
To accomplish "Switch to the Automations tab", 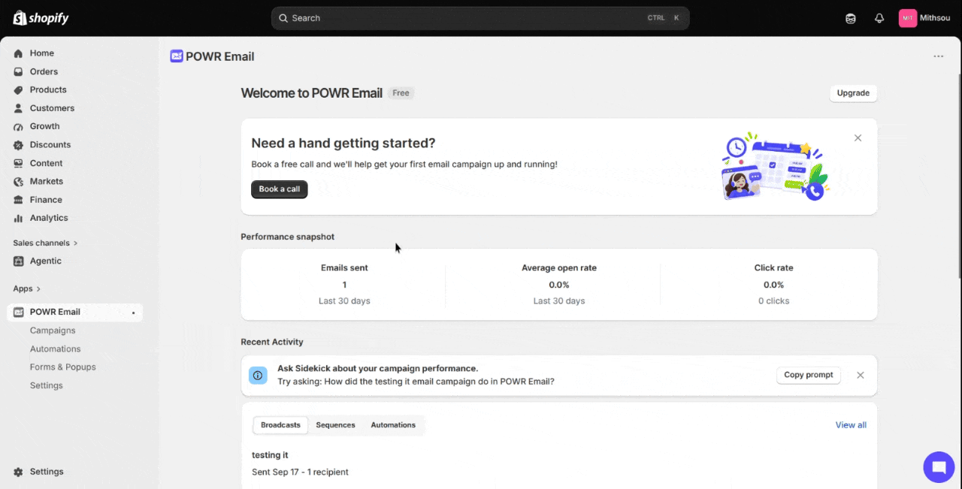I will point(393,425).
